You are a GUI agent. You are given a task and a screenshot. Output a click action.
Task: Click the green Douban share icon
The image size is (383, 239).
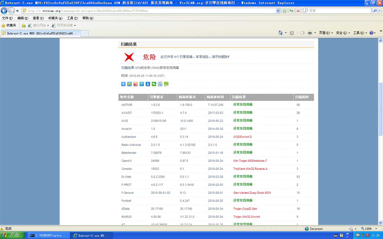click(x=166, y=84)
